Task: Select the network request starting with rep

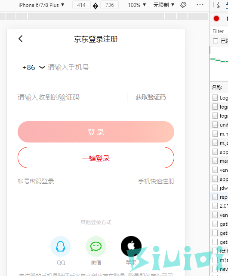Action: [219, 197]
